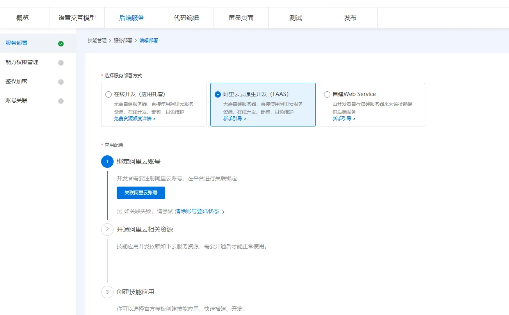The image size is (509, 315).
Task: Open 能力权限管理 sidebar item
Action: click(38, 62)
